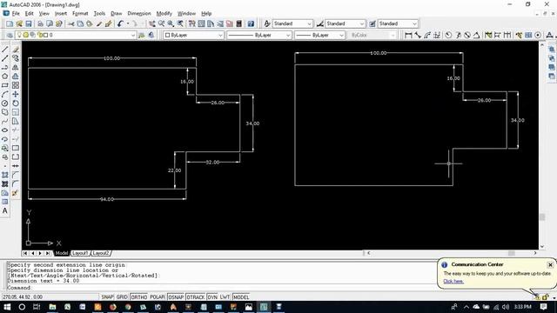
Task: Open the ByLayer color control dropdown
Action: tap(193, 35)
